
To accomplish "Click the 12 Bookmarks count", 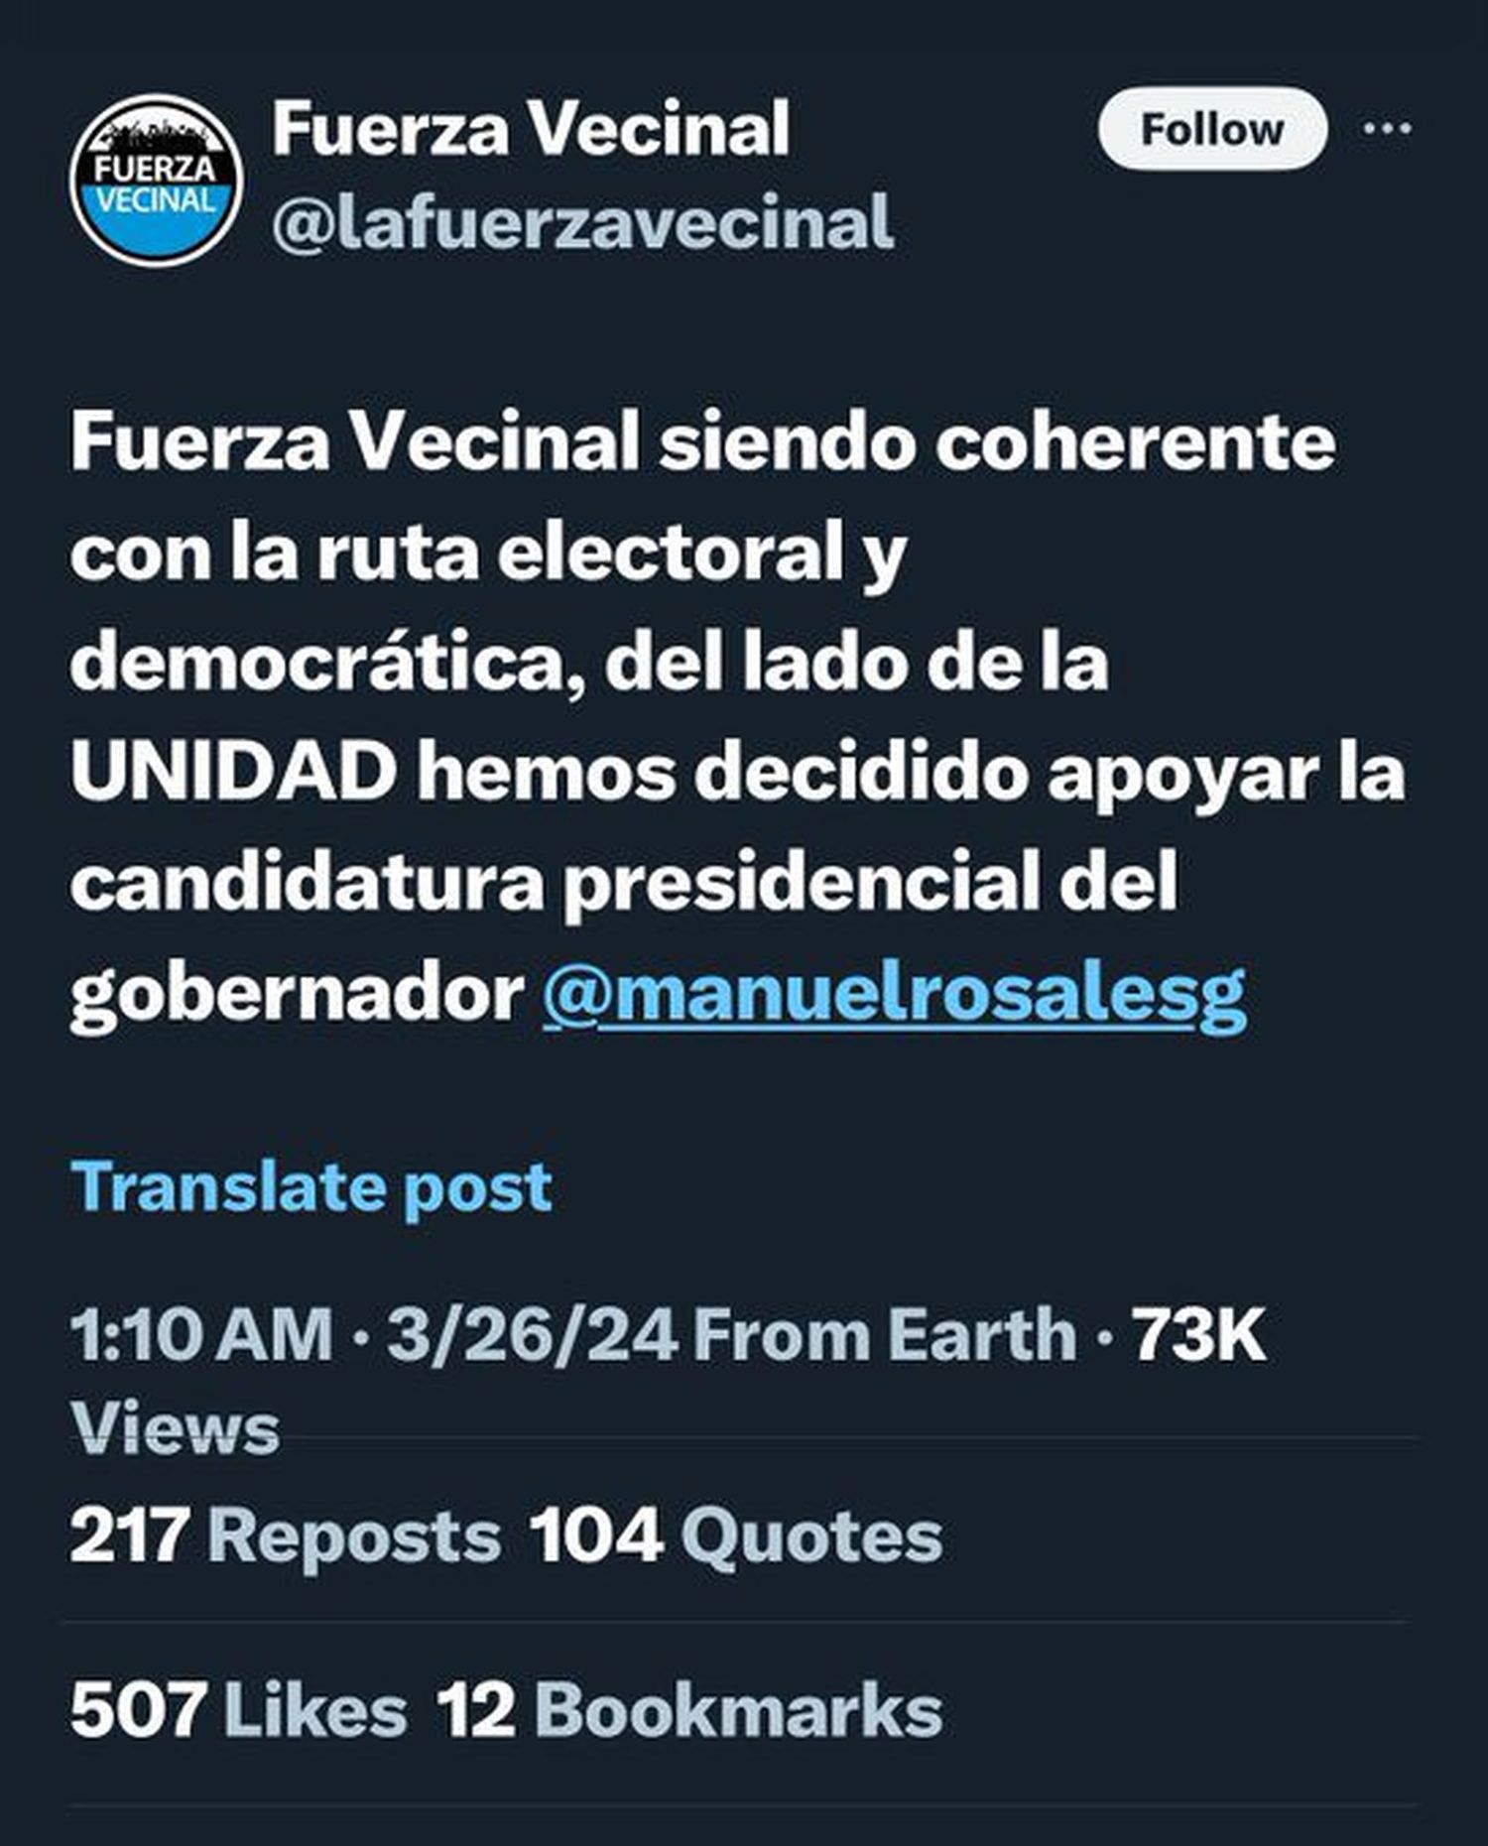I will pyautogui.click(x=689, y=1710).
